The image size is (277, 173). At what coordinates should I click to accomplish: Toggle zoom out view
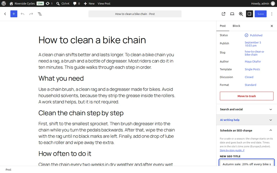(x=241, y=14)
